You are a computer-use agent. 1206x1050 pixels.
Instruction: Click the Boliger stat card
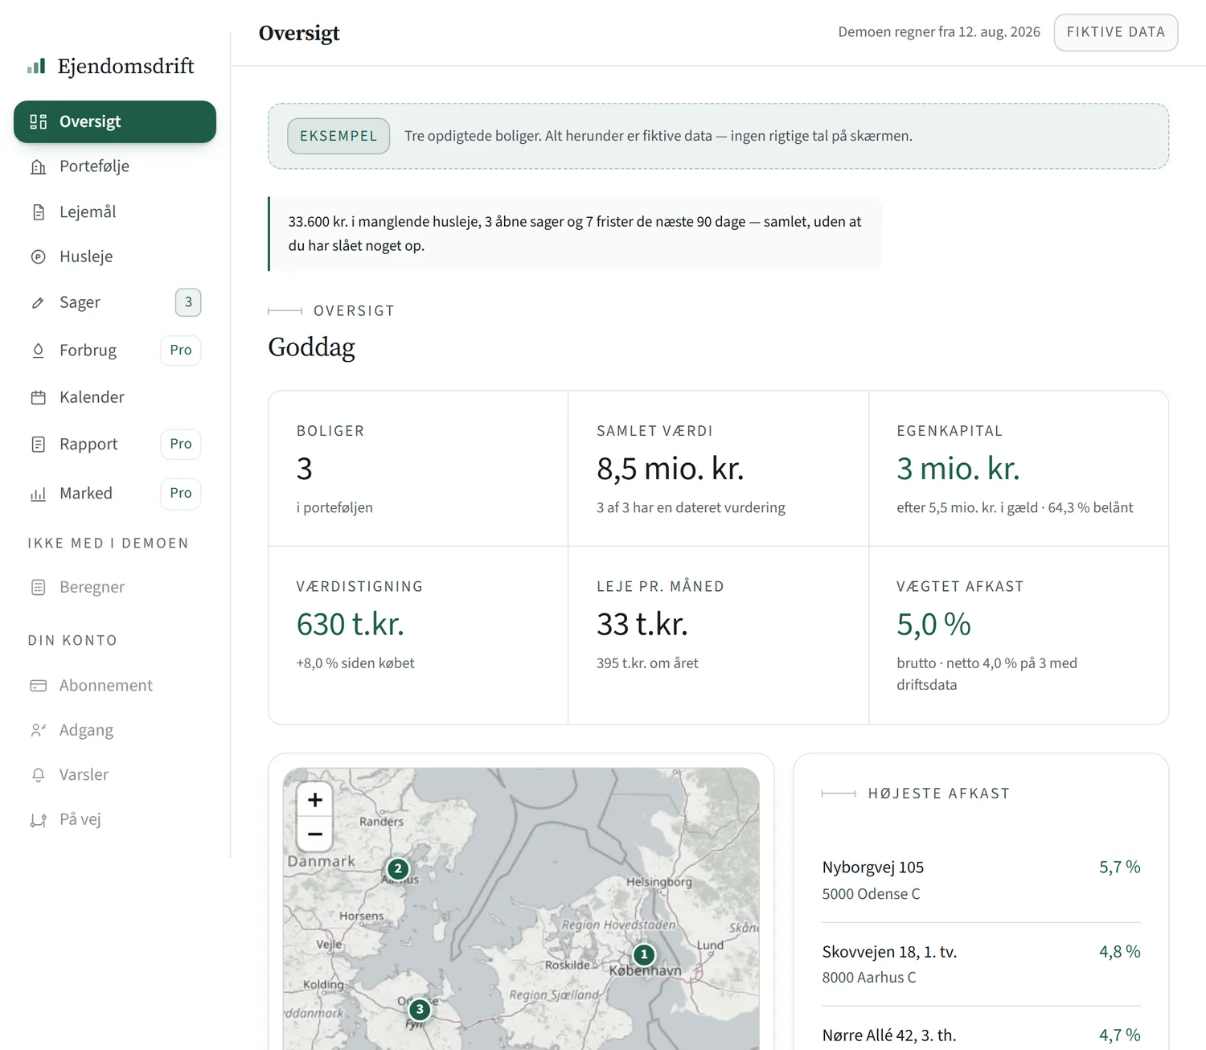point(418,469)
